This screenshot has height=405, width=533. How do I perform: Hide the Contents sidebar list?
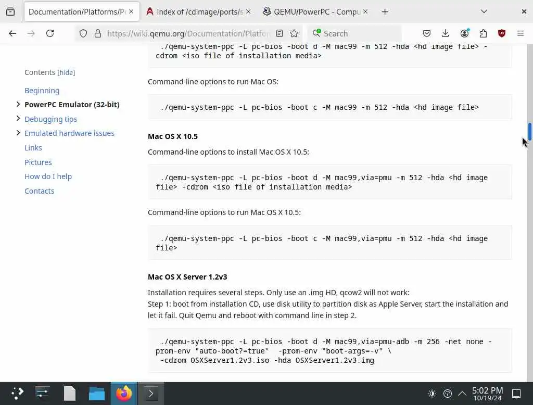point(66,72)
